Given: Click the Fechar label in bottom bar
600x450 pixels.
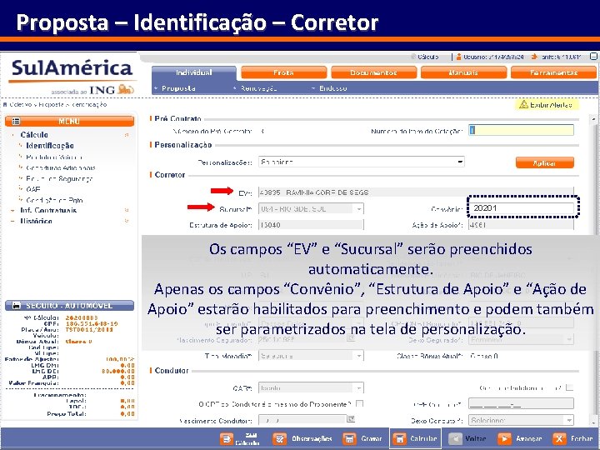Looking at the screenshot, I should (582, 438).
